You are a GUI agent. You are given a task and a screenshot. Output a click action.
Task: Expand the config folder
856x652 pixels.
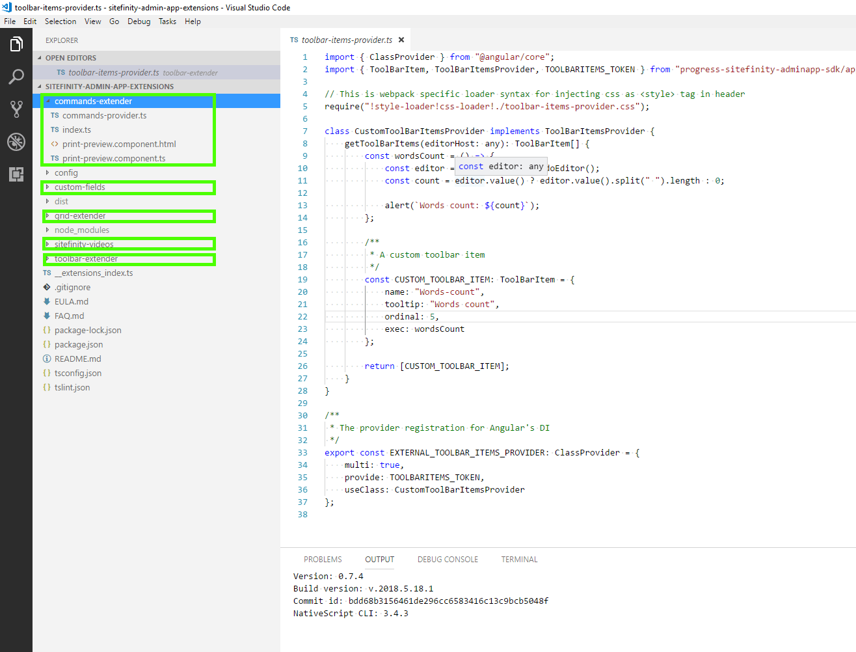pos(66,173)
